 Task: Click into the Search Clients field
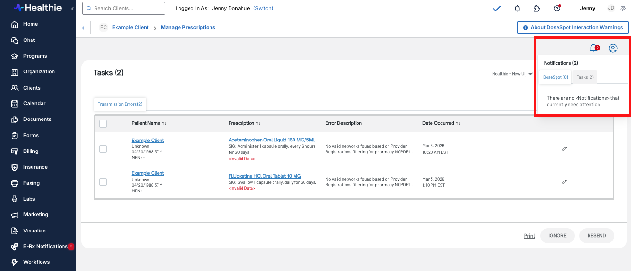[x=124, y=9]
